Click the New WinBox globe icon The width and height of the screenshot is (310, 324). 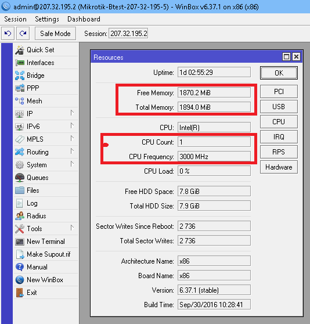pos(20,280)
